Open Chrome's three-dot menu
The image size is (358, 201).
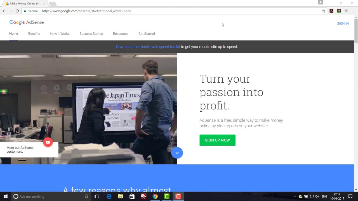354,11
